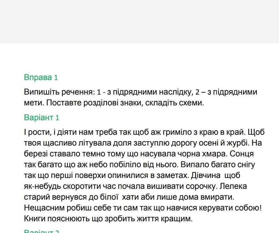
Task: Click the word "Лелека" at line end
Action: [x=233, y=186]
